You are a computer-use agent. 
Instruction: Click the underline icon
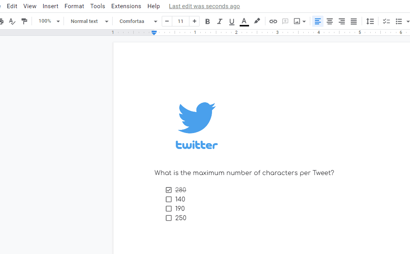coord(232,21)
